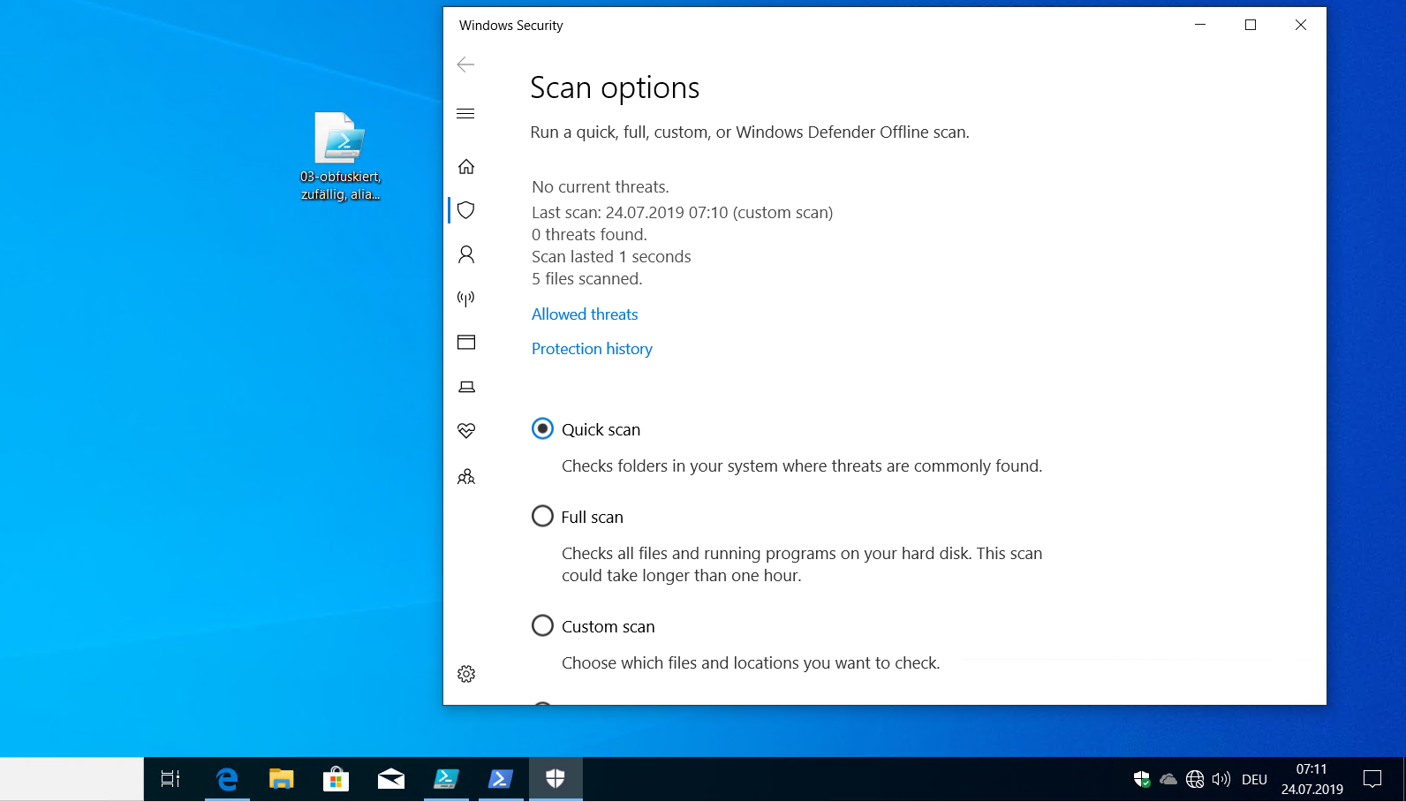The height and width of the screenshot is (802, 1406).
Task: Click the OneDrive cloud tray icon
Action: (x=1168, y=779)
